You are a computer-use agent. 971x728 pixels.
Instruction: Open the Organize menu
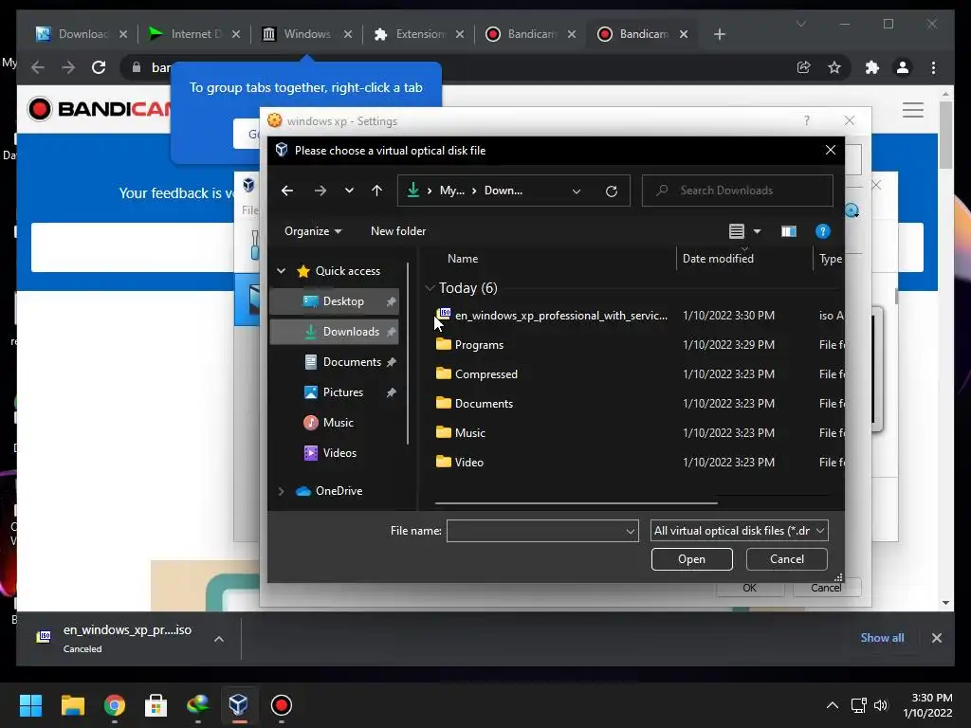(313, 231)
